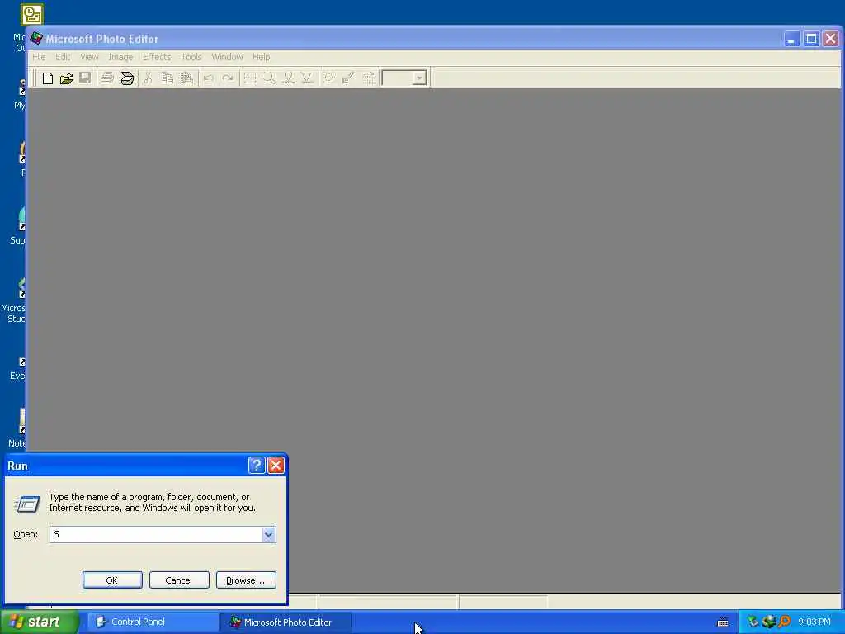Open the Effects menu
The height and width of the screenshot is (634, 845).
pos(157,57)
